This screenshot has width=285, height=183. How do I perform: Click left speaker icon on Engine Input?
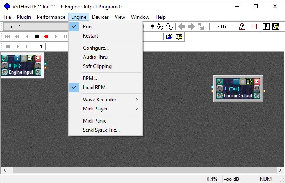pyautogui.click(x=5, y=72)
